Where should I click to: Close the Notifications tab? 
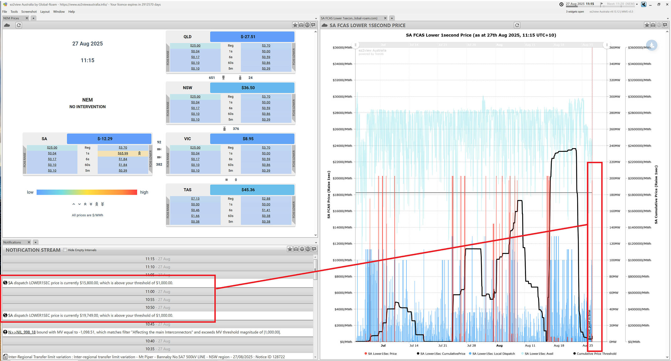pos(29,242)
